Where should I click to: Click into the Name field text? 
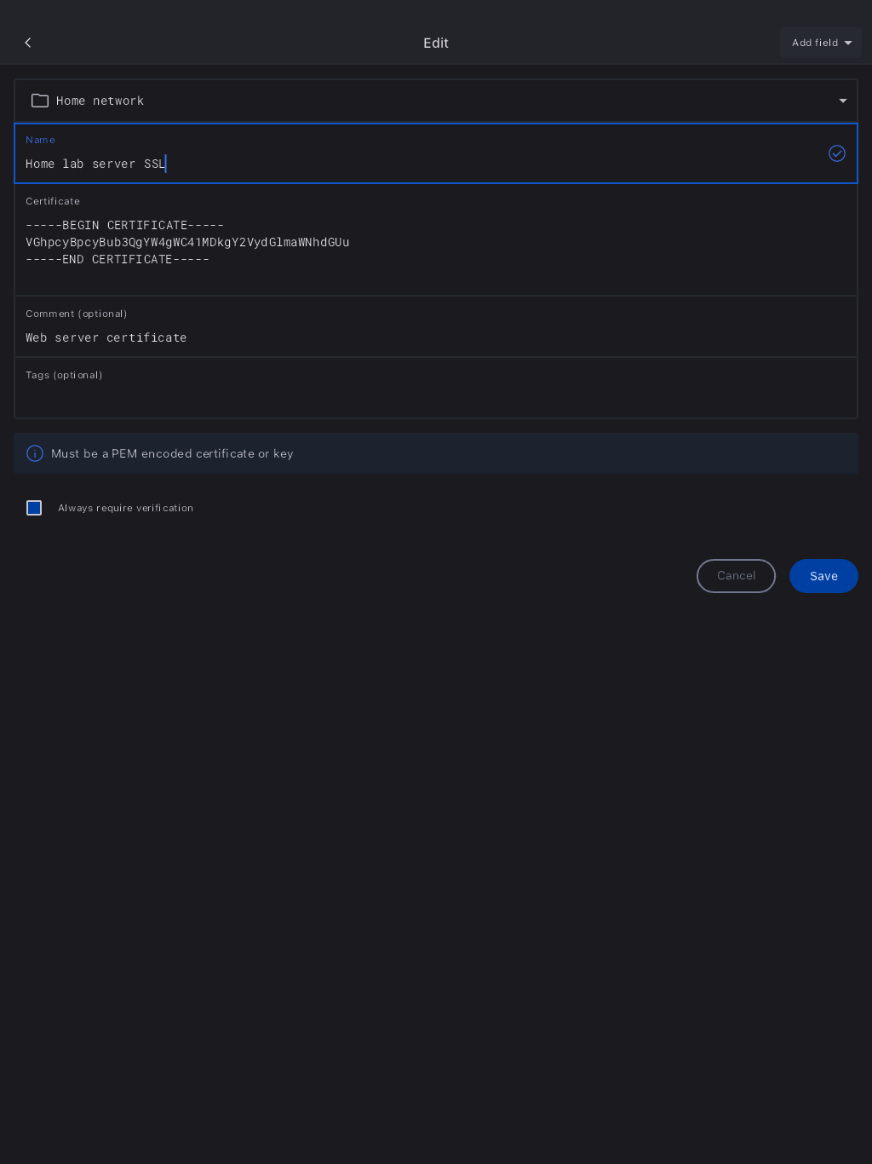coord(95,164)
